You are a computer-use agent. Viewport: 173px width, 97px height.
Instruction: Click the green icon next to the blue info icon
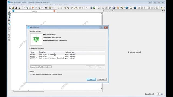point(94,8)
